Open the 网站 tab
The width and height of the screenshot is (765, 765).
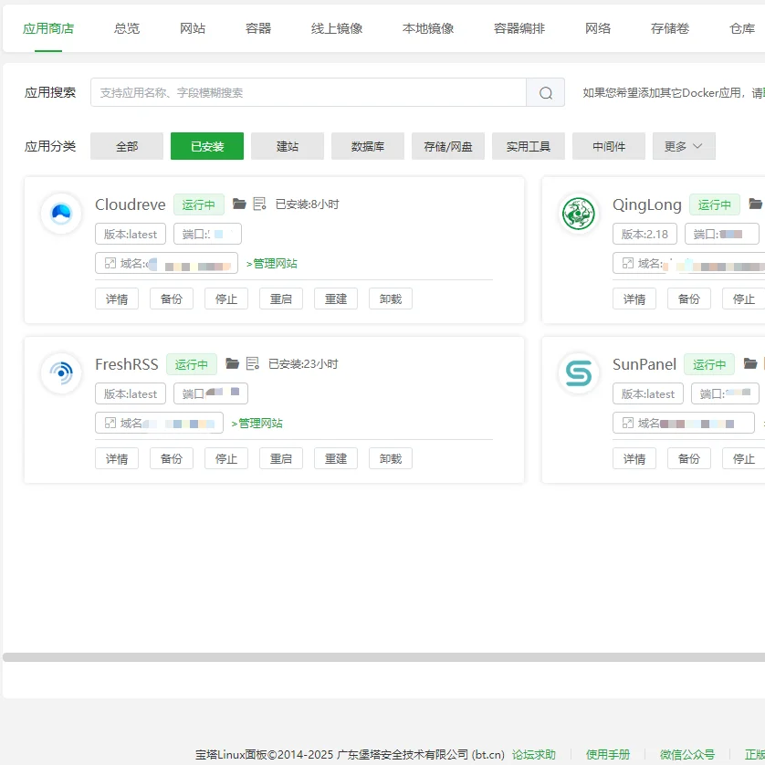tap(193, 28)
